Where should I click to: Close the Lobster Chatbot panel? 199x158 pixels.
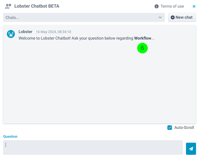194,6
